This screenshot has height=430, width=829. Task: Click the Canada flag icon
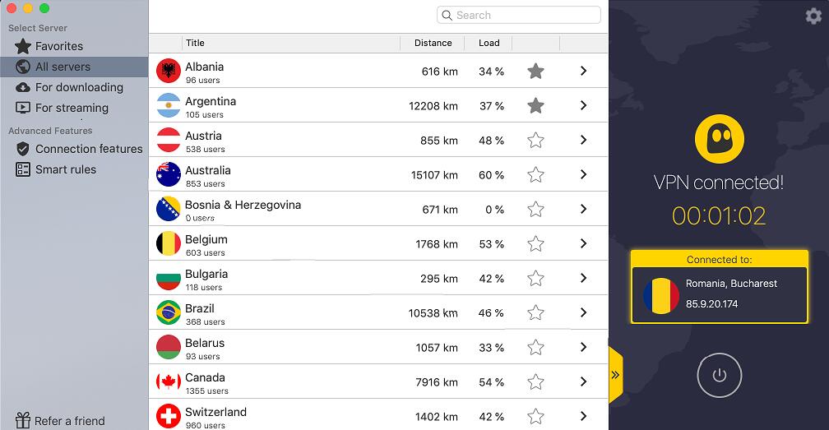169,381
